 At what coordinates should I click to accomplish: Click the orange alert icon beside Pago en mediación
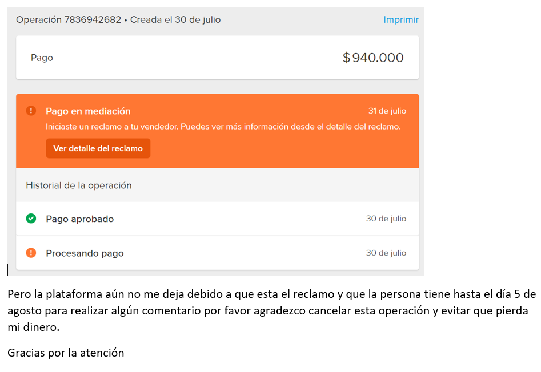[31, 111]
